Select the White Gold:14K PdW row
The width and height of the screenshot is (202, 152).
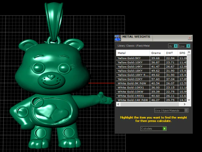tap(151, 100)
